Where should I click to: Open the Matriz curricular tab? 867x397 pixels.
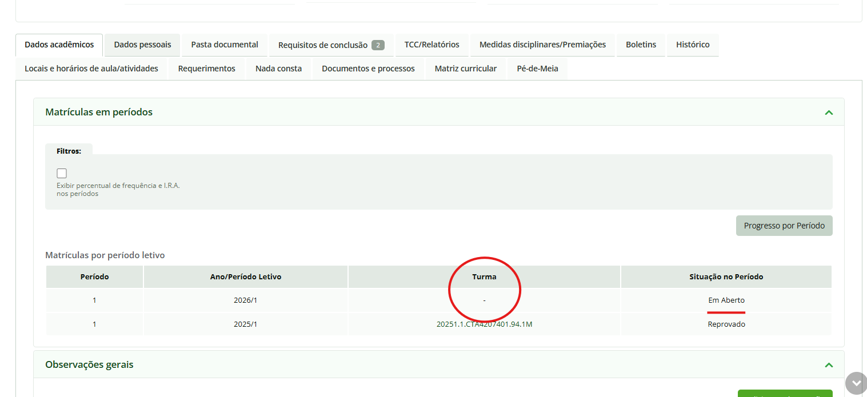click(x=466, y=68)
